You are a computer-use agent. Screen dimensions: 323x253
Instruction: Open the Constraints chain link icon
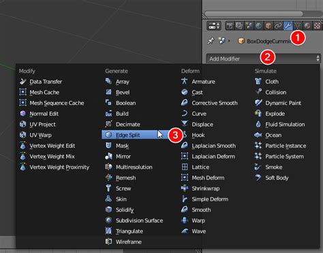(x=278, y=26)
